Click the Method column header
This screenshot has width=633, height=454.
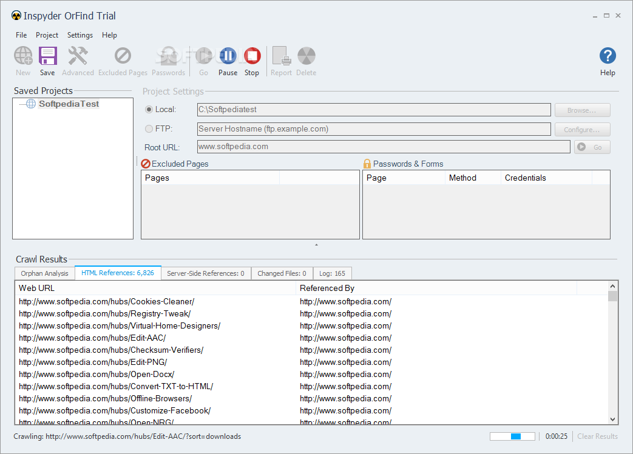pos(473,178)
